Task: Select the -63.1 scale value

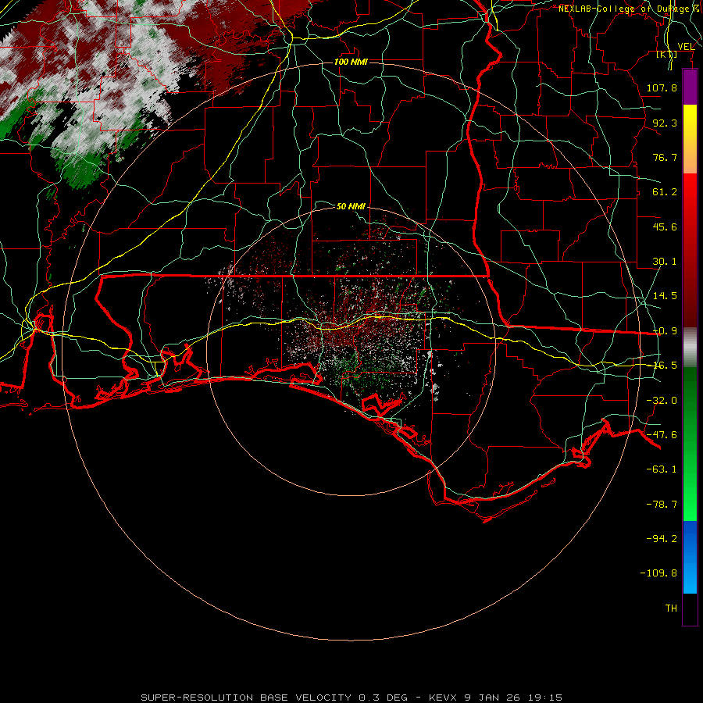Action: click(662, 469)
